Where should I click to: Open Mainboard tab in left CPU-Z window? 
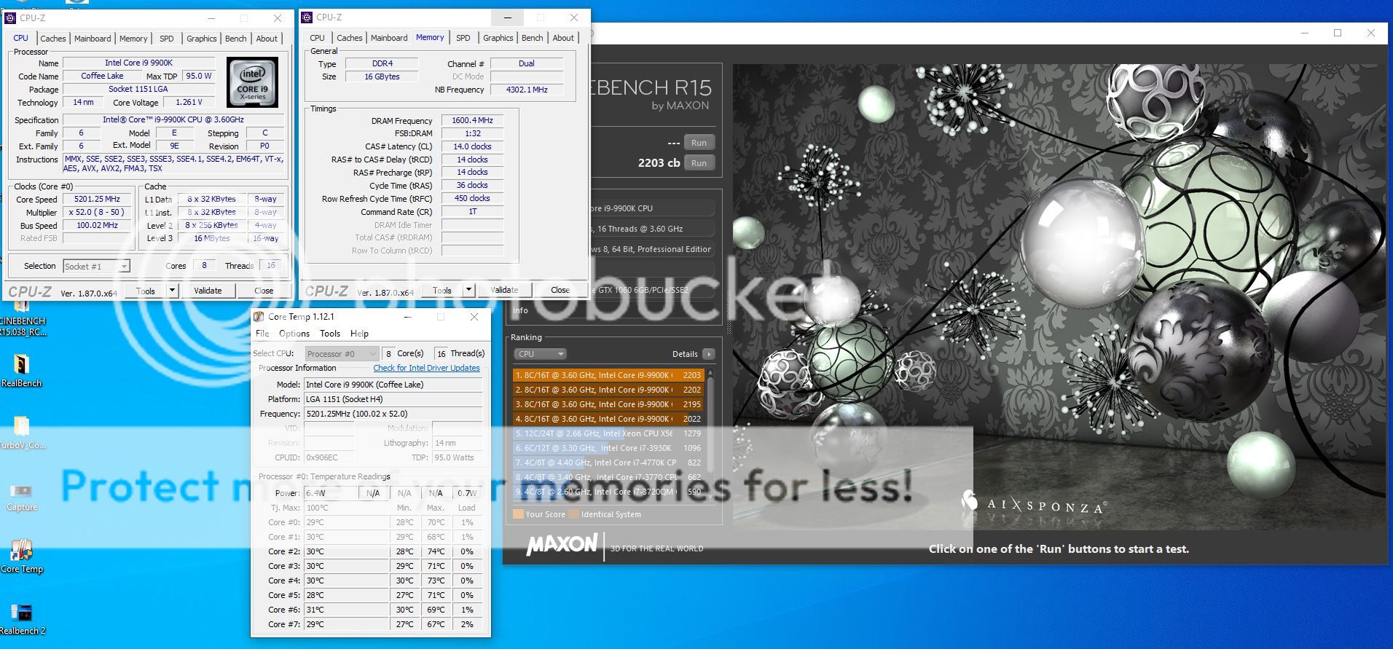click(93, 39)
